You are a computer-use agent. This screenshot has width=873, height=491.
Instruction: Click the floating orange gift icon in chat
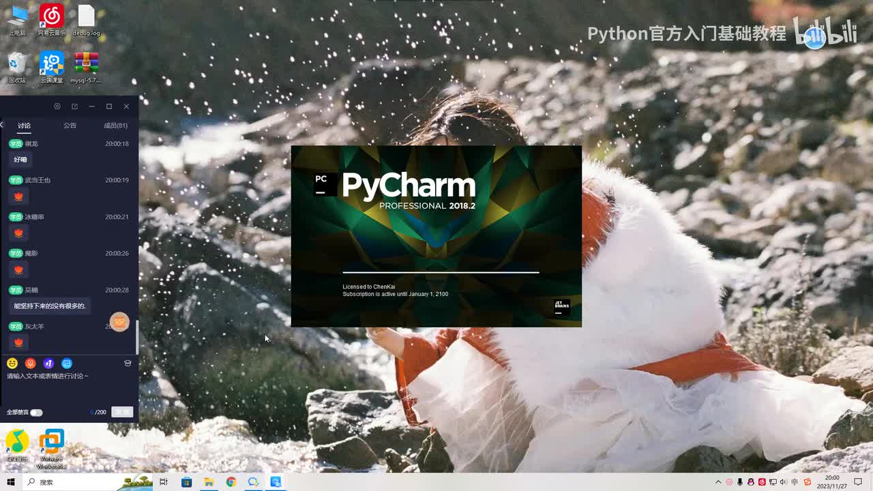click(119, 322)
